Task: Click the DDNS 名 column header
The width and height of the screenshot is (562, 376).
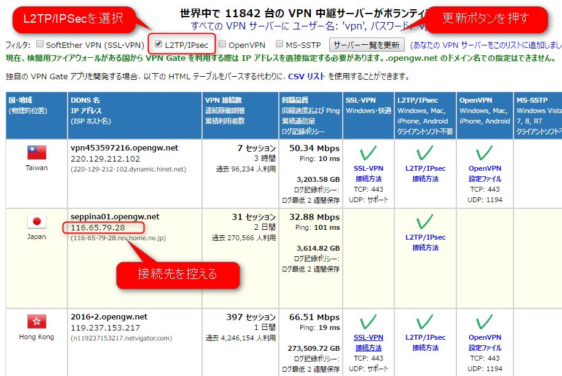Action: 135,116
